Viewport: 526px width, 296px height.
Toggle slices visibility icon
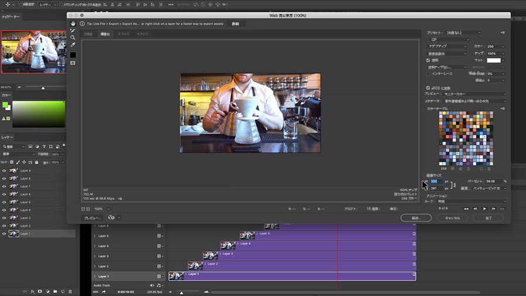[x=73, y=63]
